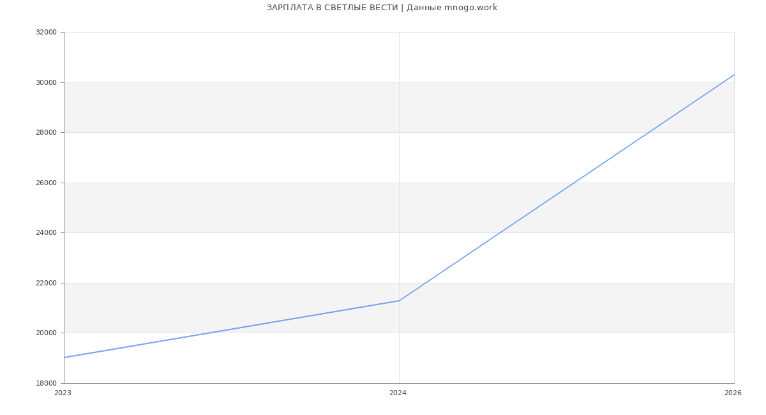Click the line's end point at 2026
Screen dimensions: 766x415
[x=733, y=75]
